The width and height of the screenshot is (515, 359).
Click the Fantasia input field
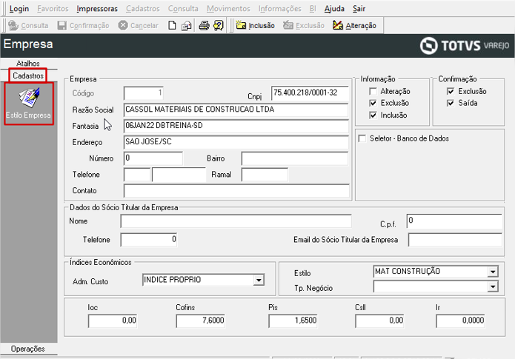[x=236, y=126]
